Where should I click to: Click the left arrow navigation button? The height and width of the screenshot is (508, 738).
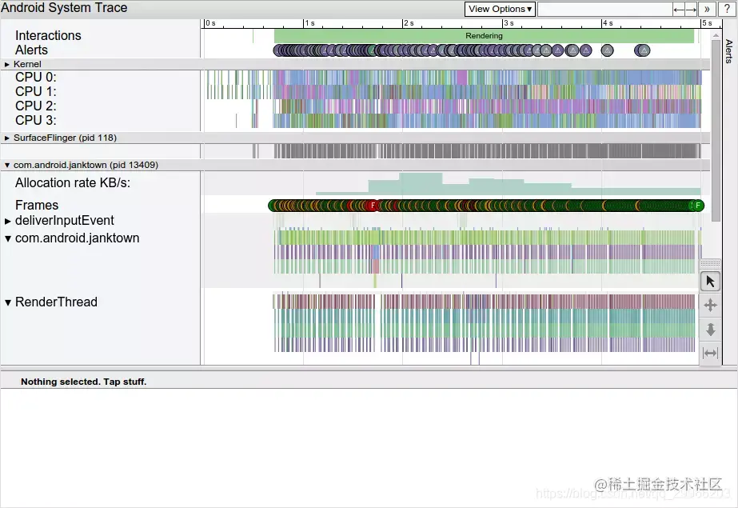[x=679, y=9]
